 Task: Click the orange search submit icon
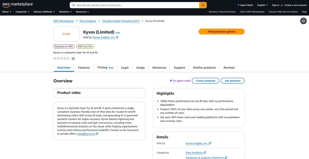tap(203, 5)
